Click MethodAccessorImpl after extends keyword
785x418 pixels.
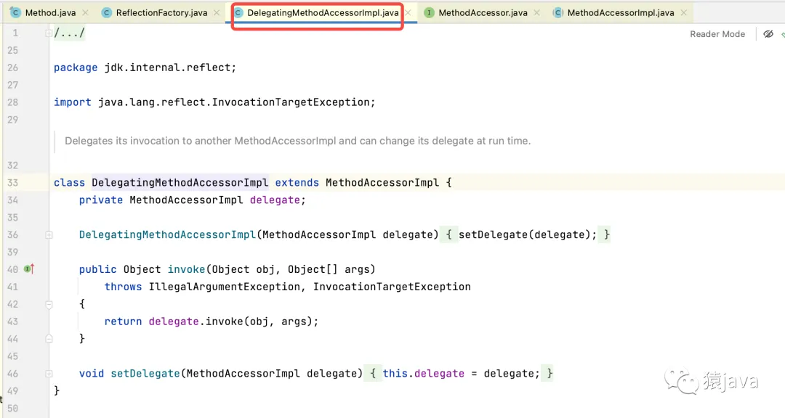[382, 182]
